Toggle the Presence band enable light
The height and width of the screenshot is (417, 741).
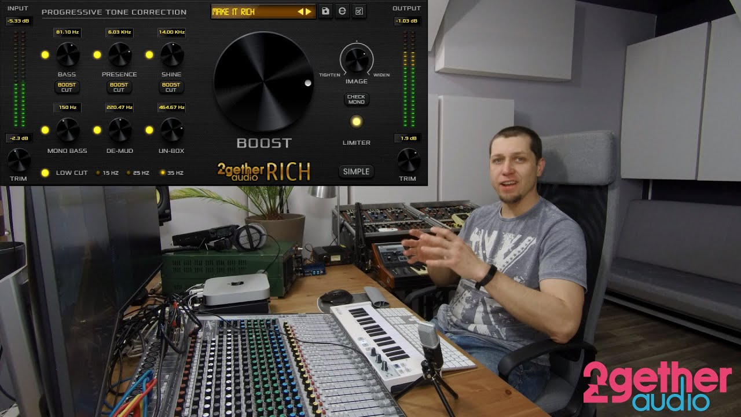[x=97, y=55]
